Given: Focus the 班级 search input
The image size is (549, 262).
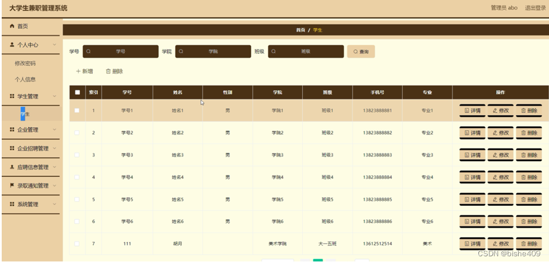Looking at the screenshot, I should coord(306,52).
